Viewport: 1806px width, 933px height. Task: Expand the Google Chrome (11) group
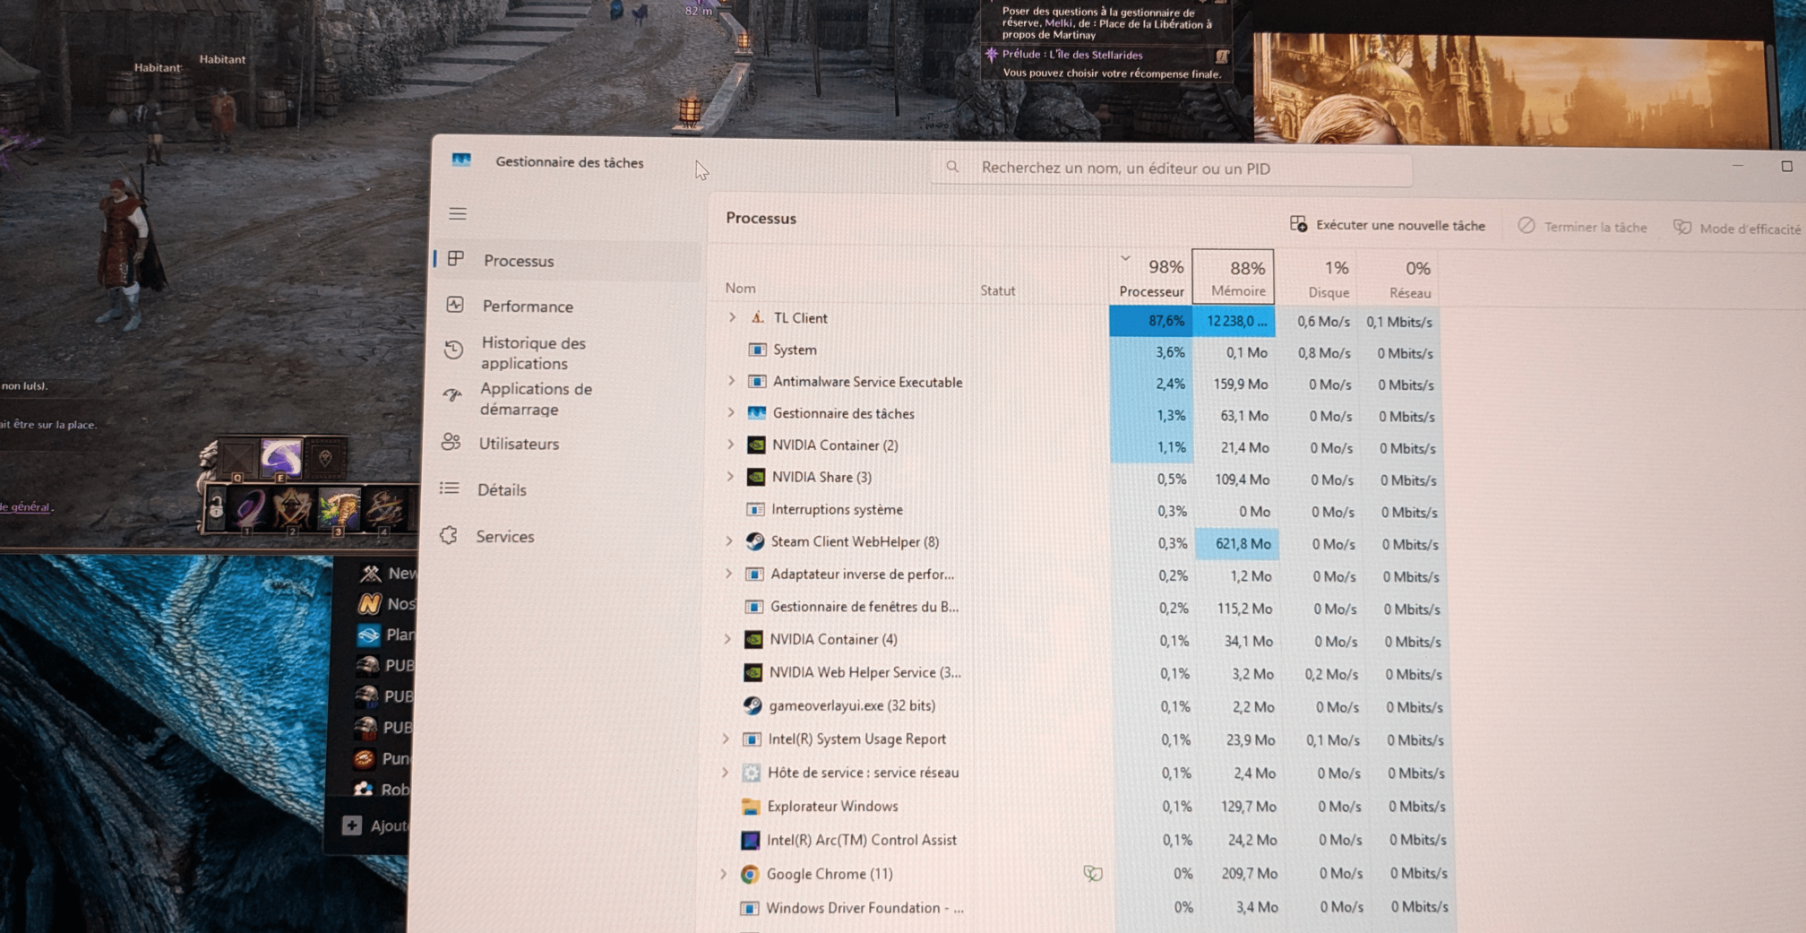pyautogui.click(x=723, y=873)
